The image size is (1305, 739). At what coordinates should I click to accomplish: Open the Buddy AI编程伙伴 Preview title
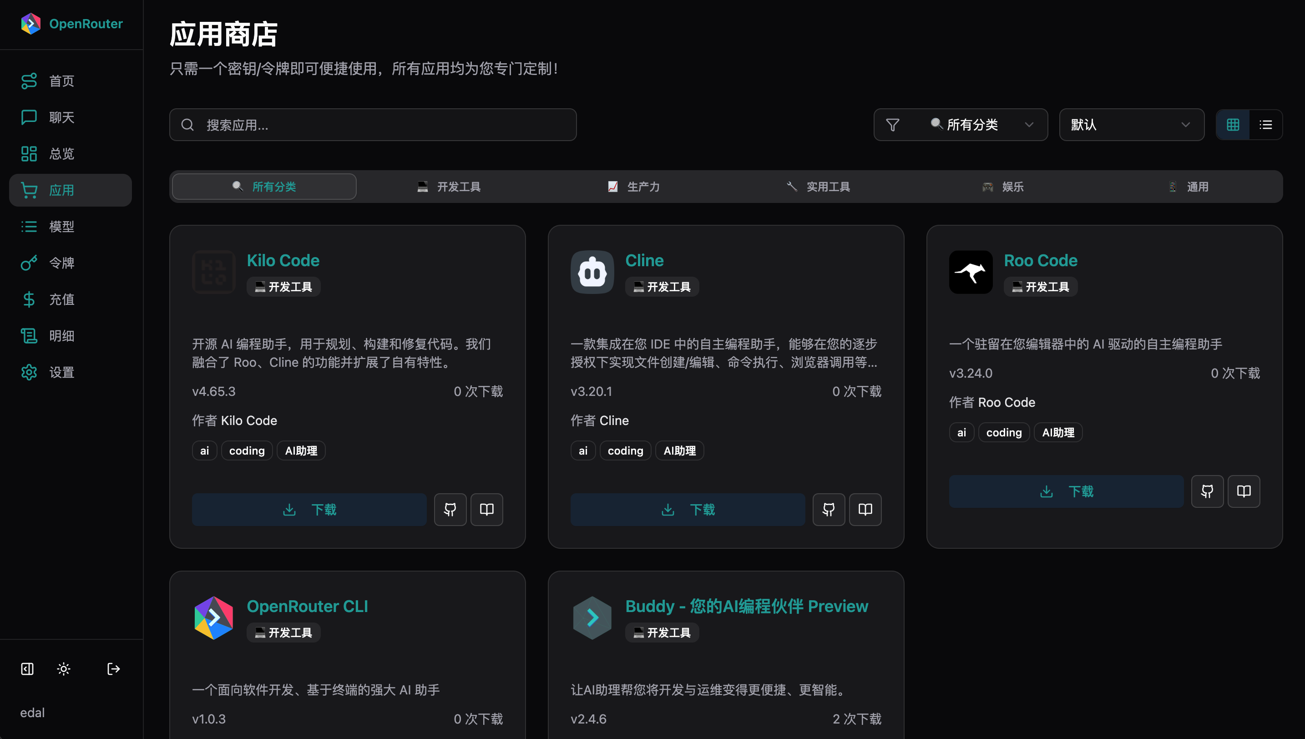point(747,607)
